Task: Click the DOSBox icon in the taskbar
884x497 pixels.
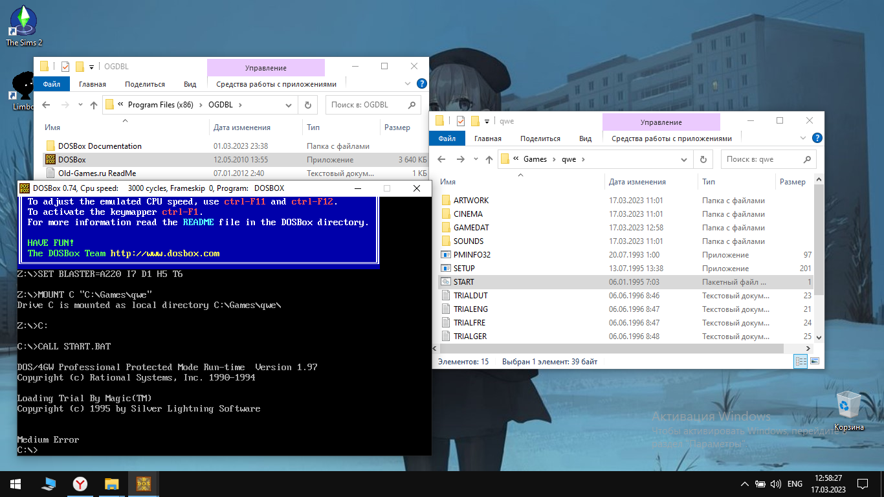Action: tap(144, 483)
